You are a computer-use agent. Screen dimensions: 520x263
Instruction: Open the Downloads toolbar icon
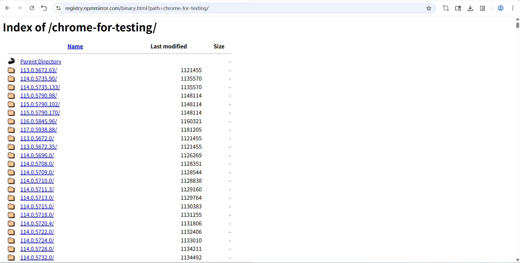[470, 8]
